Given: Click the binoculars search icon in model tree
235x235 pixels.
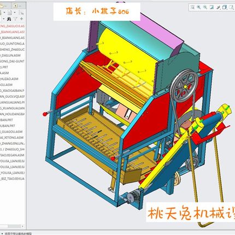Looking at the screenshot, I should [x=9, y=19].
